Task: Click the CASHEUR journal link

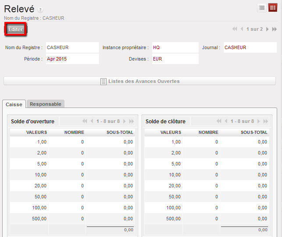Action: coord(235,47)
